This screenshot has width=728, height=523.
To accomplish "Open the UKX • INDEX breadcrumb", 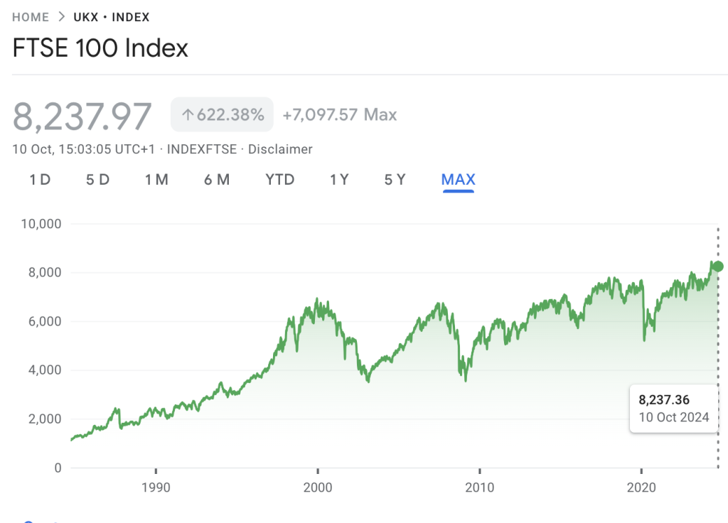I will (112, 17).
